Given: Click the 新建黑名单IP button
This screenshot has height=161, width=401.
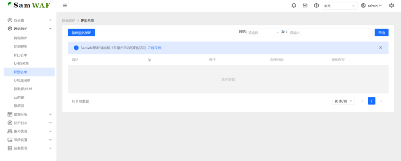Looking at the screenshot, I should coord(81,33).
